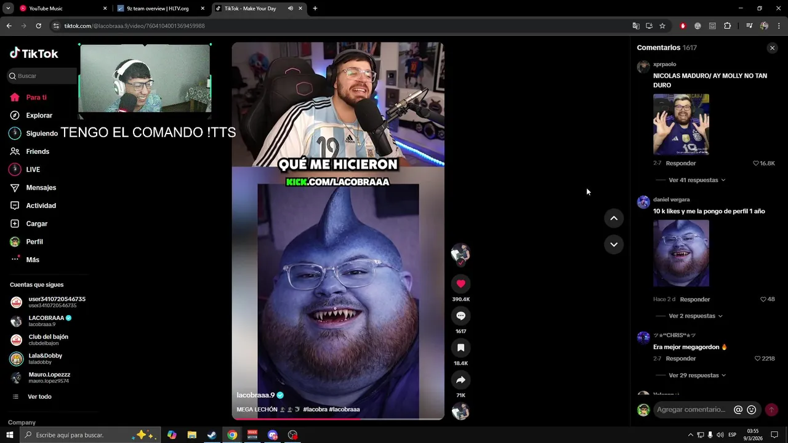Open the Chrome three-dot menu
Viewport: 788px width, 443px height.
pos(779,26)
